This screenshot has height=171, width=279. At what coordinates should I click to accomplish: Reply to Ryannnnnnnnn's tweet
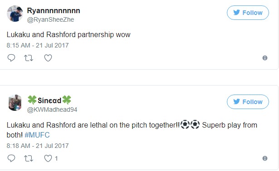(11, 58)
